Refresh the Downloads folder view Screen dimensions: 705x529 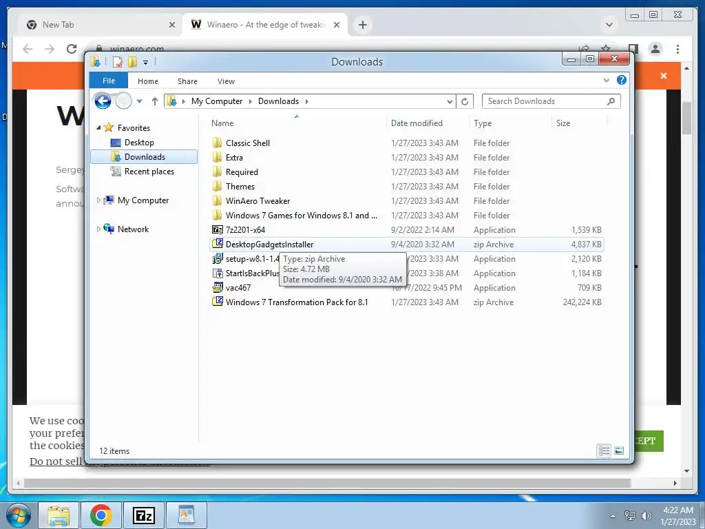[465, 101]
